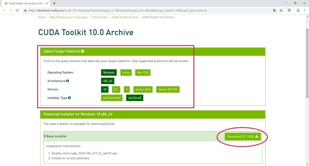Choose the Server 2016 version
Image resolution: width=309 pixels, height=166 pixels.
tap(143, 89)
